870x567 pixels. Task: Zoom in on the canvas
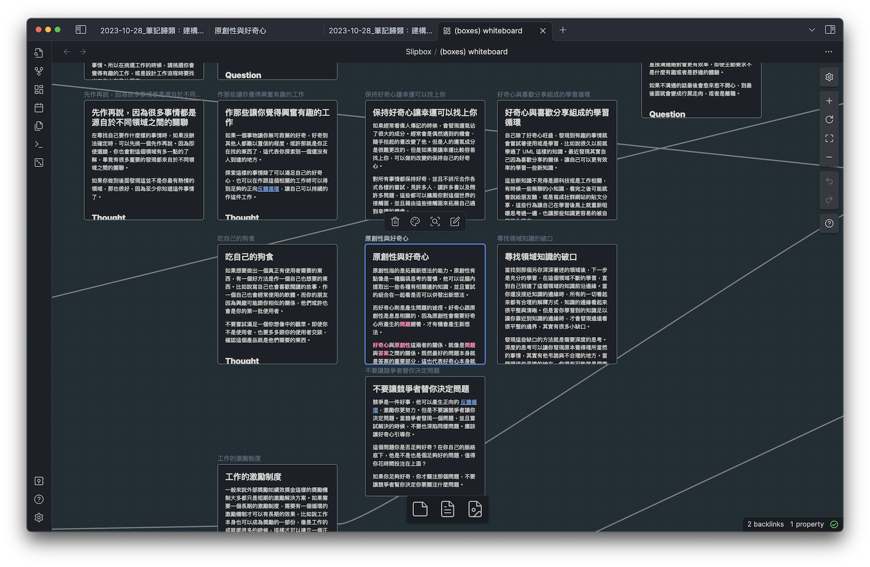pyautogui.click(x=829, y=101)
